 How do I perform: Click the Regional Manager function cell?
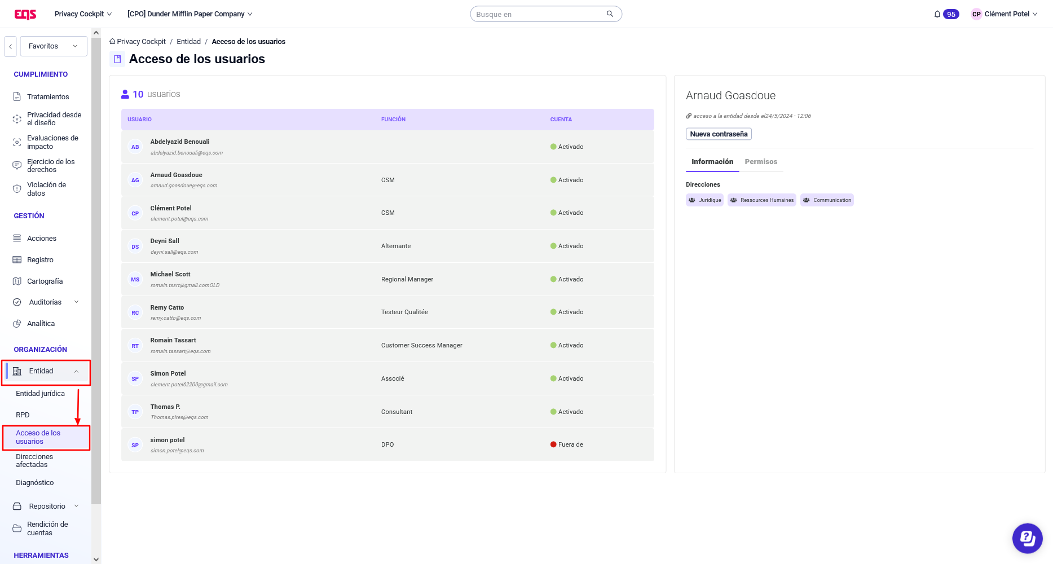407,280
